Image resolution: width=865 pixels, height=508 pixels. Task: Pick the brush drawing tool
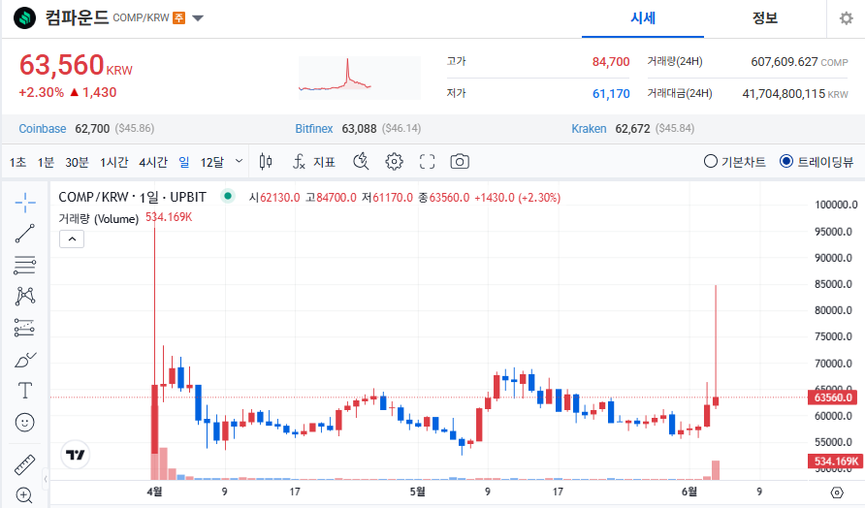tap(25, 360)
